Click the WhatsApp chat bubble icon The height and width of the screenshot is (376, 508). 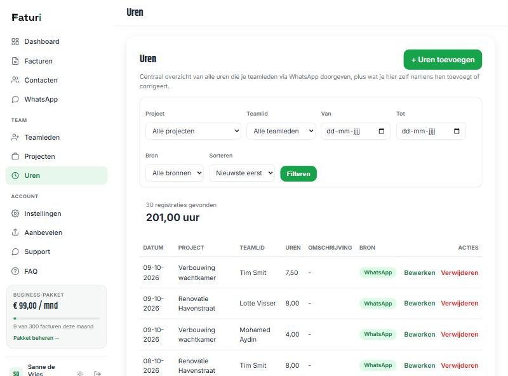coord(15,99)
